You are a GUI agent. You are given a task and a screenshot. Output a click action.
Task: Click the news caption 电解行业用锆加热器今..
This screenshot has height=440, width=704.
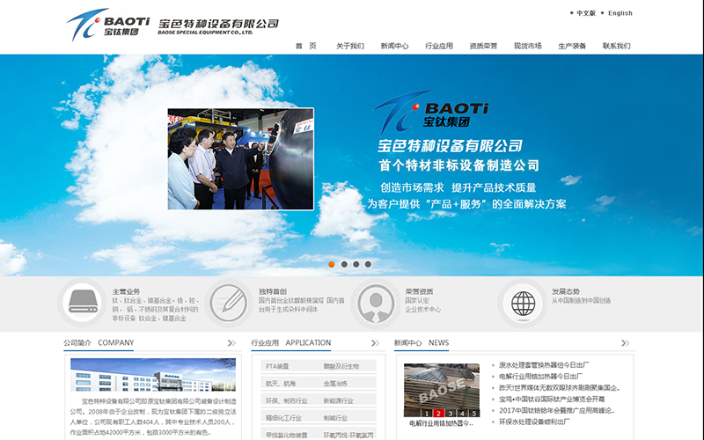(442, 423)
